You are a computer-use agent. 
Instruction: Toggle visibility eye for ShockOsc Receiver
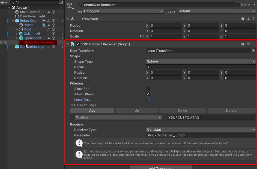click(x=1, y=42)
